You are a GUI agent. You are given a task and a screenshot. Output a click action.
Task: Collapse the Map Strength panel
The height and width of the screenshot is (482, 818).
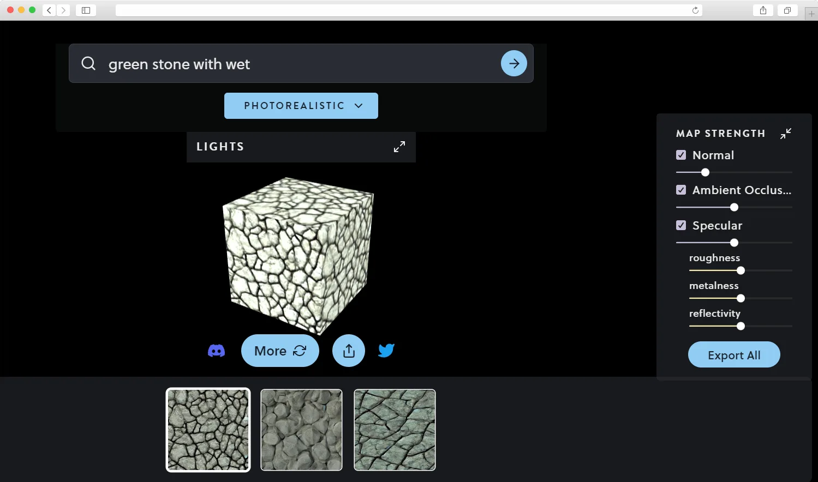(786, 134)
